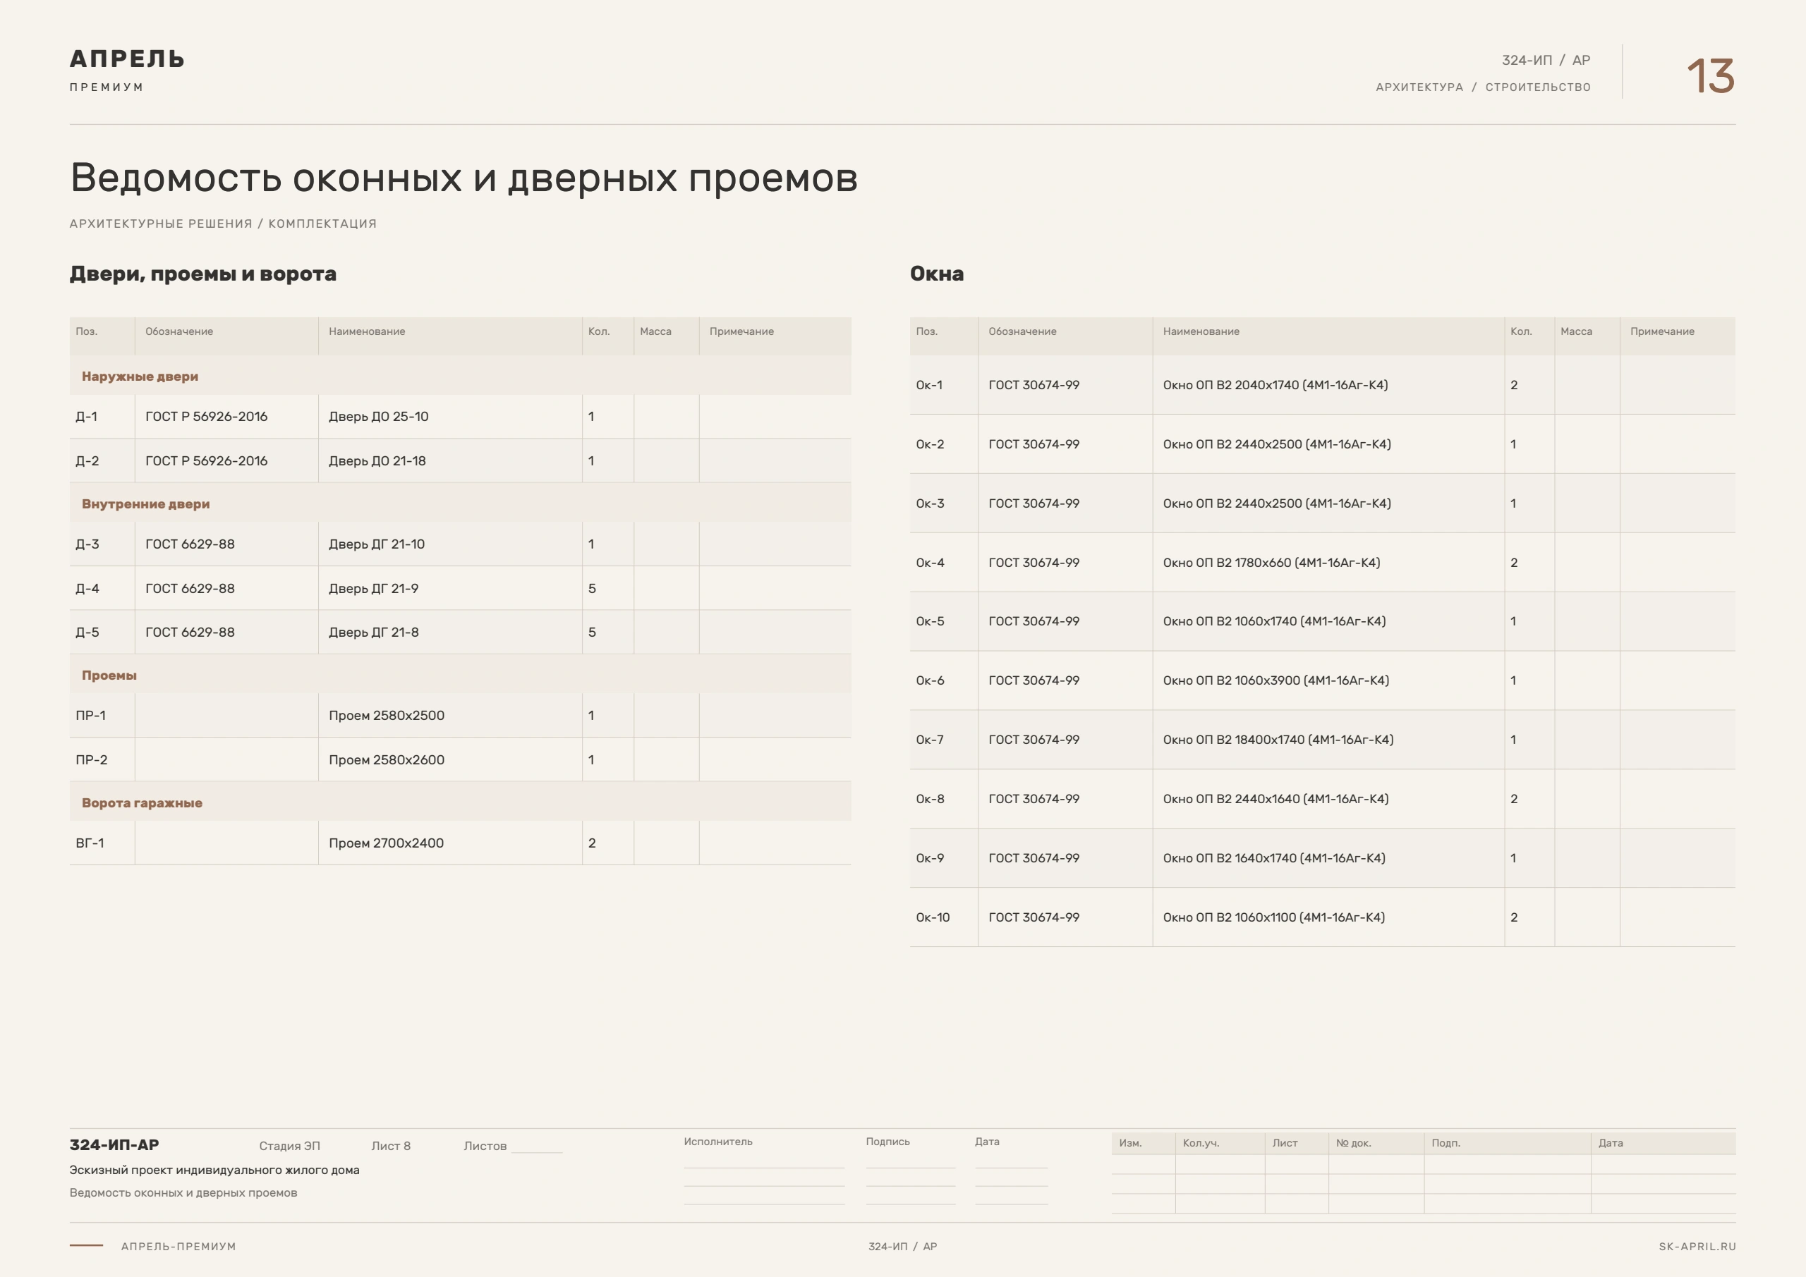Click "Наименование" header in windows table
Image resolution: width=1806 pixels, height=1277 pixels.
1201,331
